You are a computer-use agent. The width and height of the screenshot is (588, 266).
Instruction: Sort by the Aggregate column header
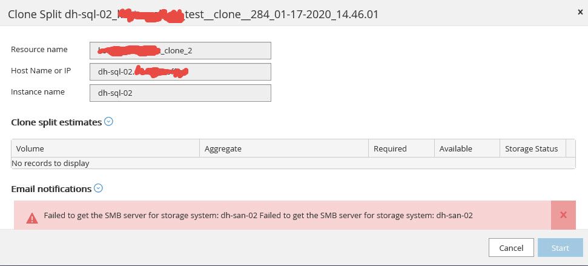coord(283,148)
